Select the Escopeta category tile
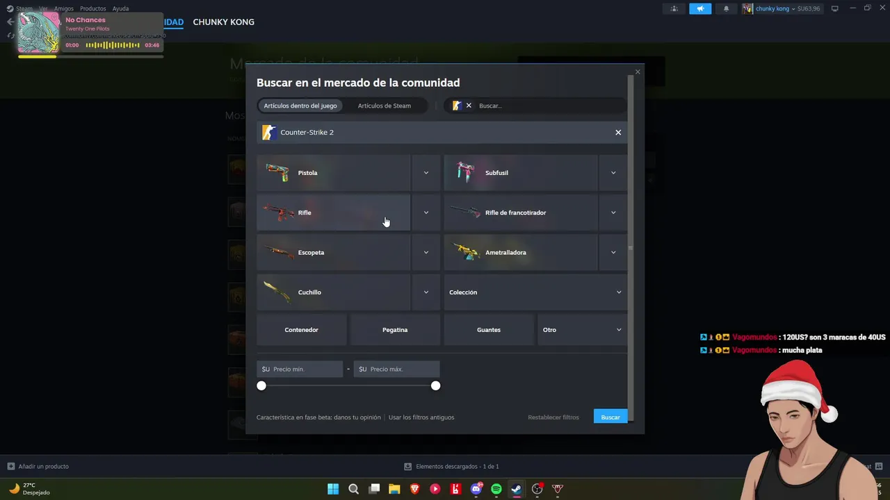890x500 pixels. (333, 253)
